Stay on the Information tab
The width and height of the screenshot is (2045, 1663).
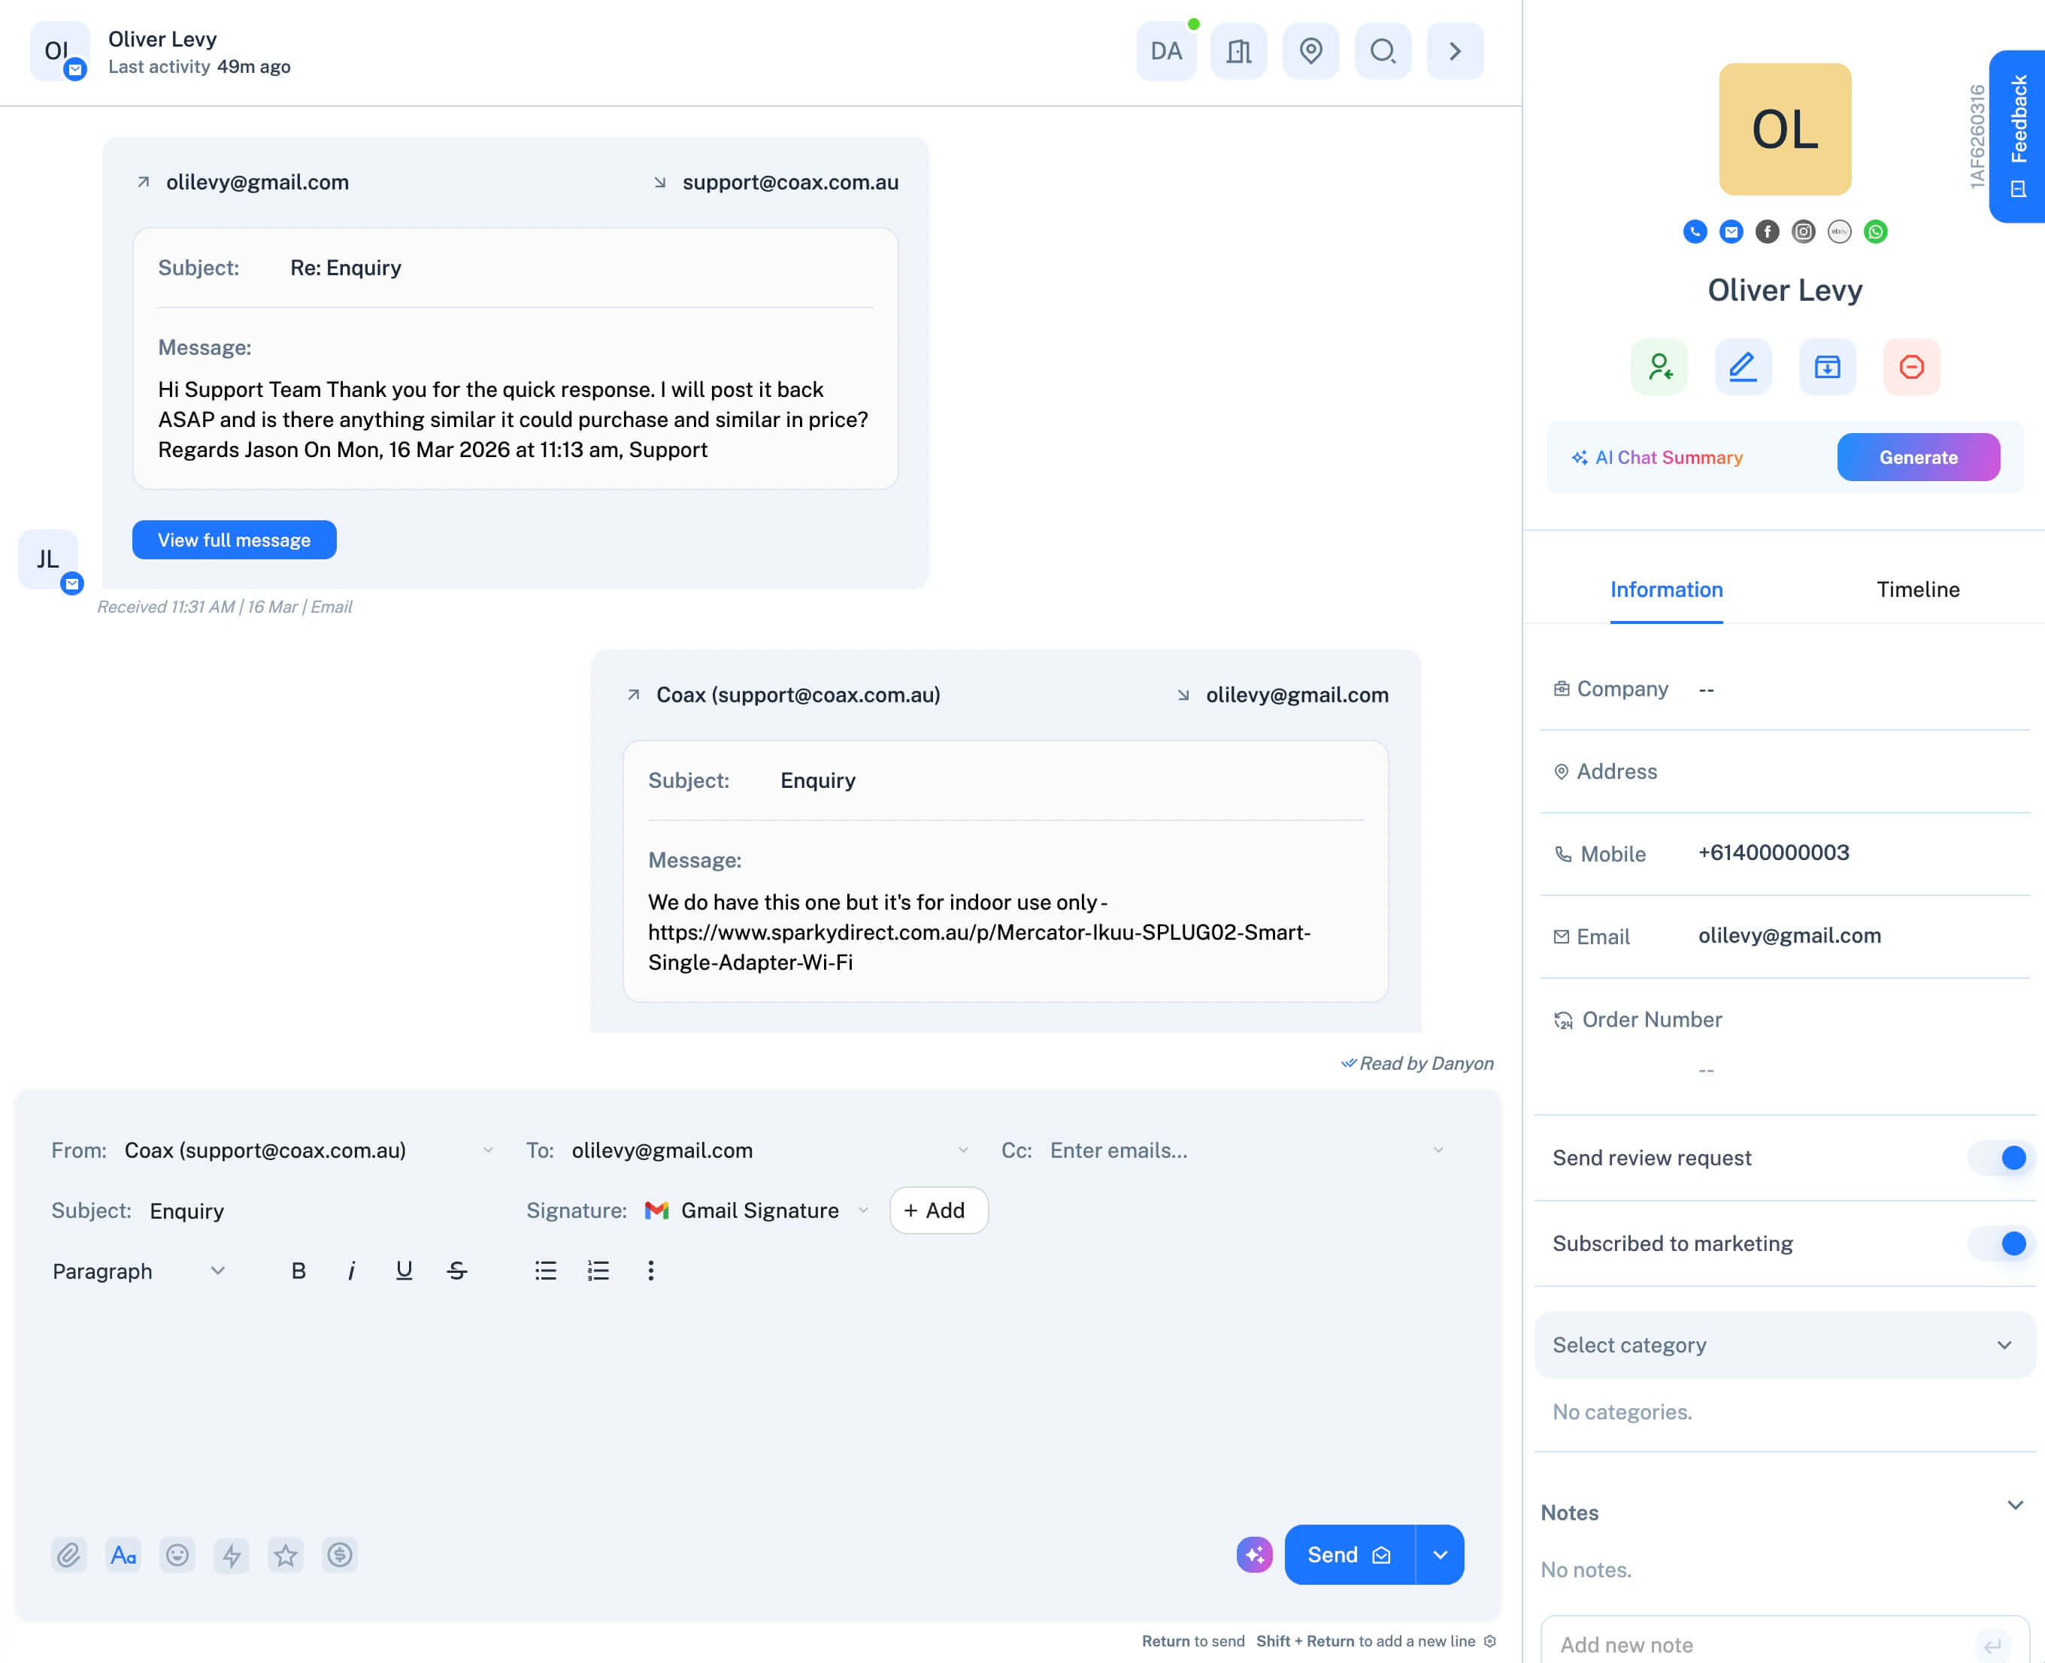[x=1665, y=590]
